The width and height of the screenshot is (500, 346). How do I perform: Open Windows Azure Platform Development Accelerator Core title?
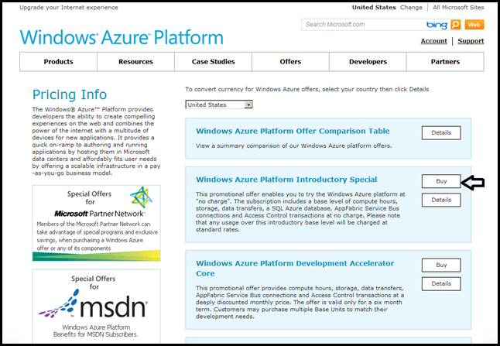point(295,268)
